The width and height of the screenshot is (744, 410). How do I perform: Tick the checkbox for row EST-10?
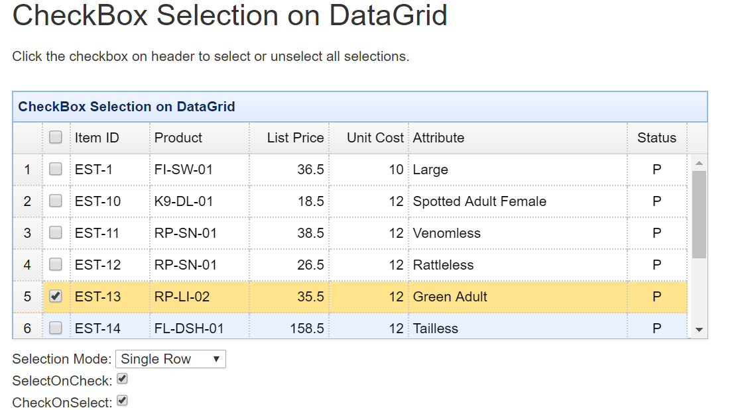(x=56, y=201)
